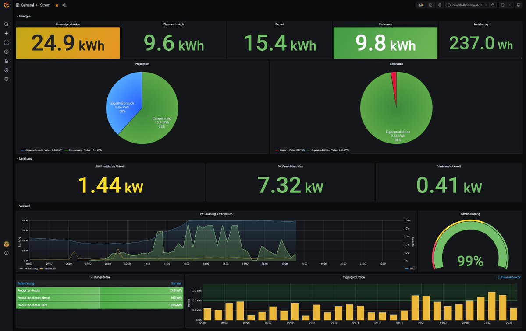Click the dashboards grid icon beside General

coord(18,5)
